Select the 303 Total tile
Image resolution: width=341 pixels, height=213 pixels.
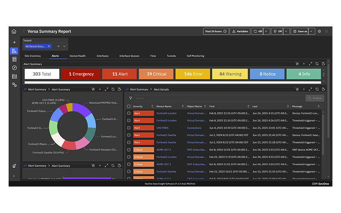pyautogui.click(x=42, y=74)
